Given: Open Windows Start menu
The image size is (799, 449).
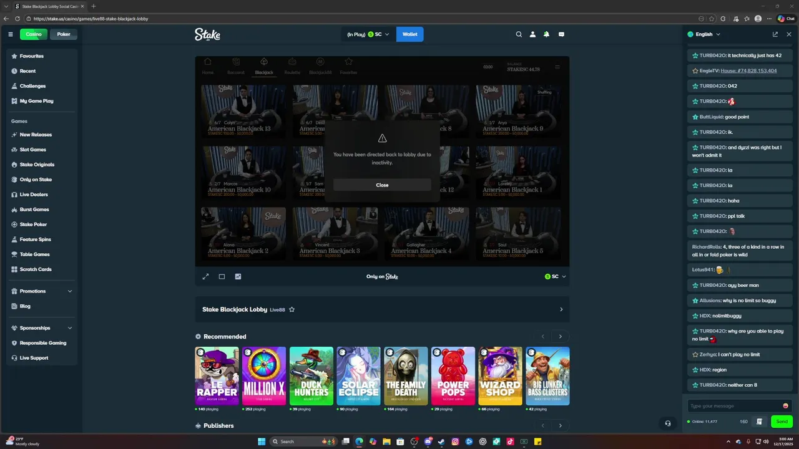Looking at the screenshot, I should point(262,442).
